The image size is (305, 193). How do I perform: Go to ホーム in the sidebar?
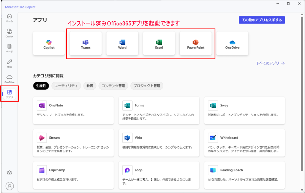click(9, 18)
